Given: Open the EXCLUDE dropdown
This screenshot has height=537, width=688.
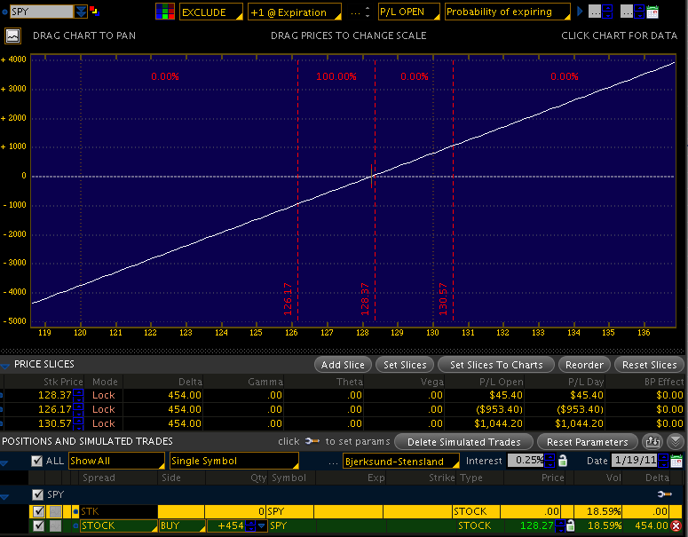Looking at the screenshot, I should click(210, 12).
